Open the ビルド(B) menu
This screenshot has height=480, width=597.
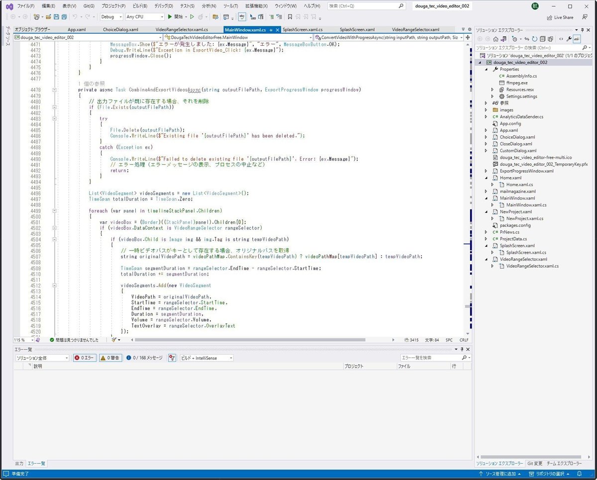[139, 6]
